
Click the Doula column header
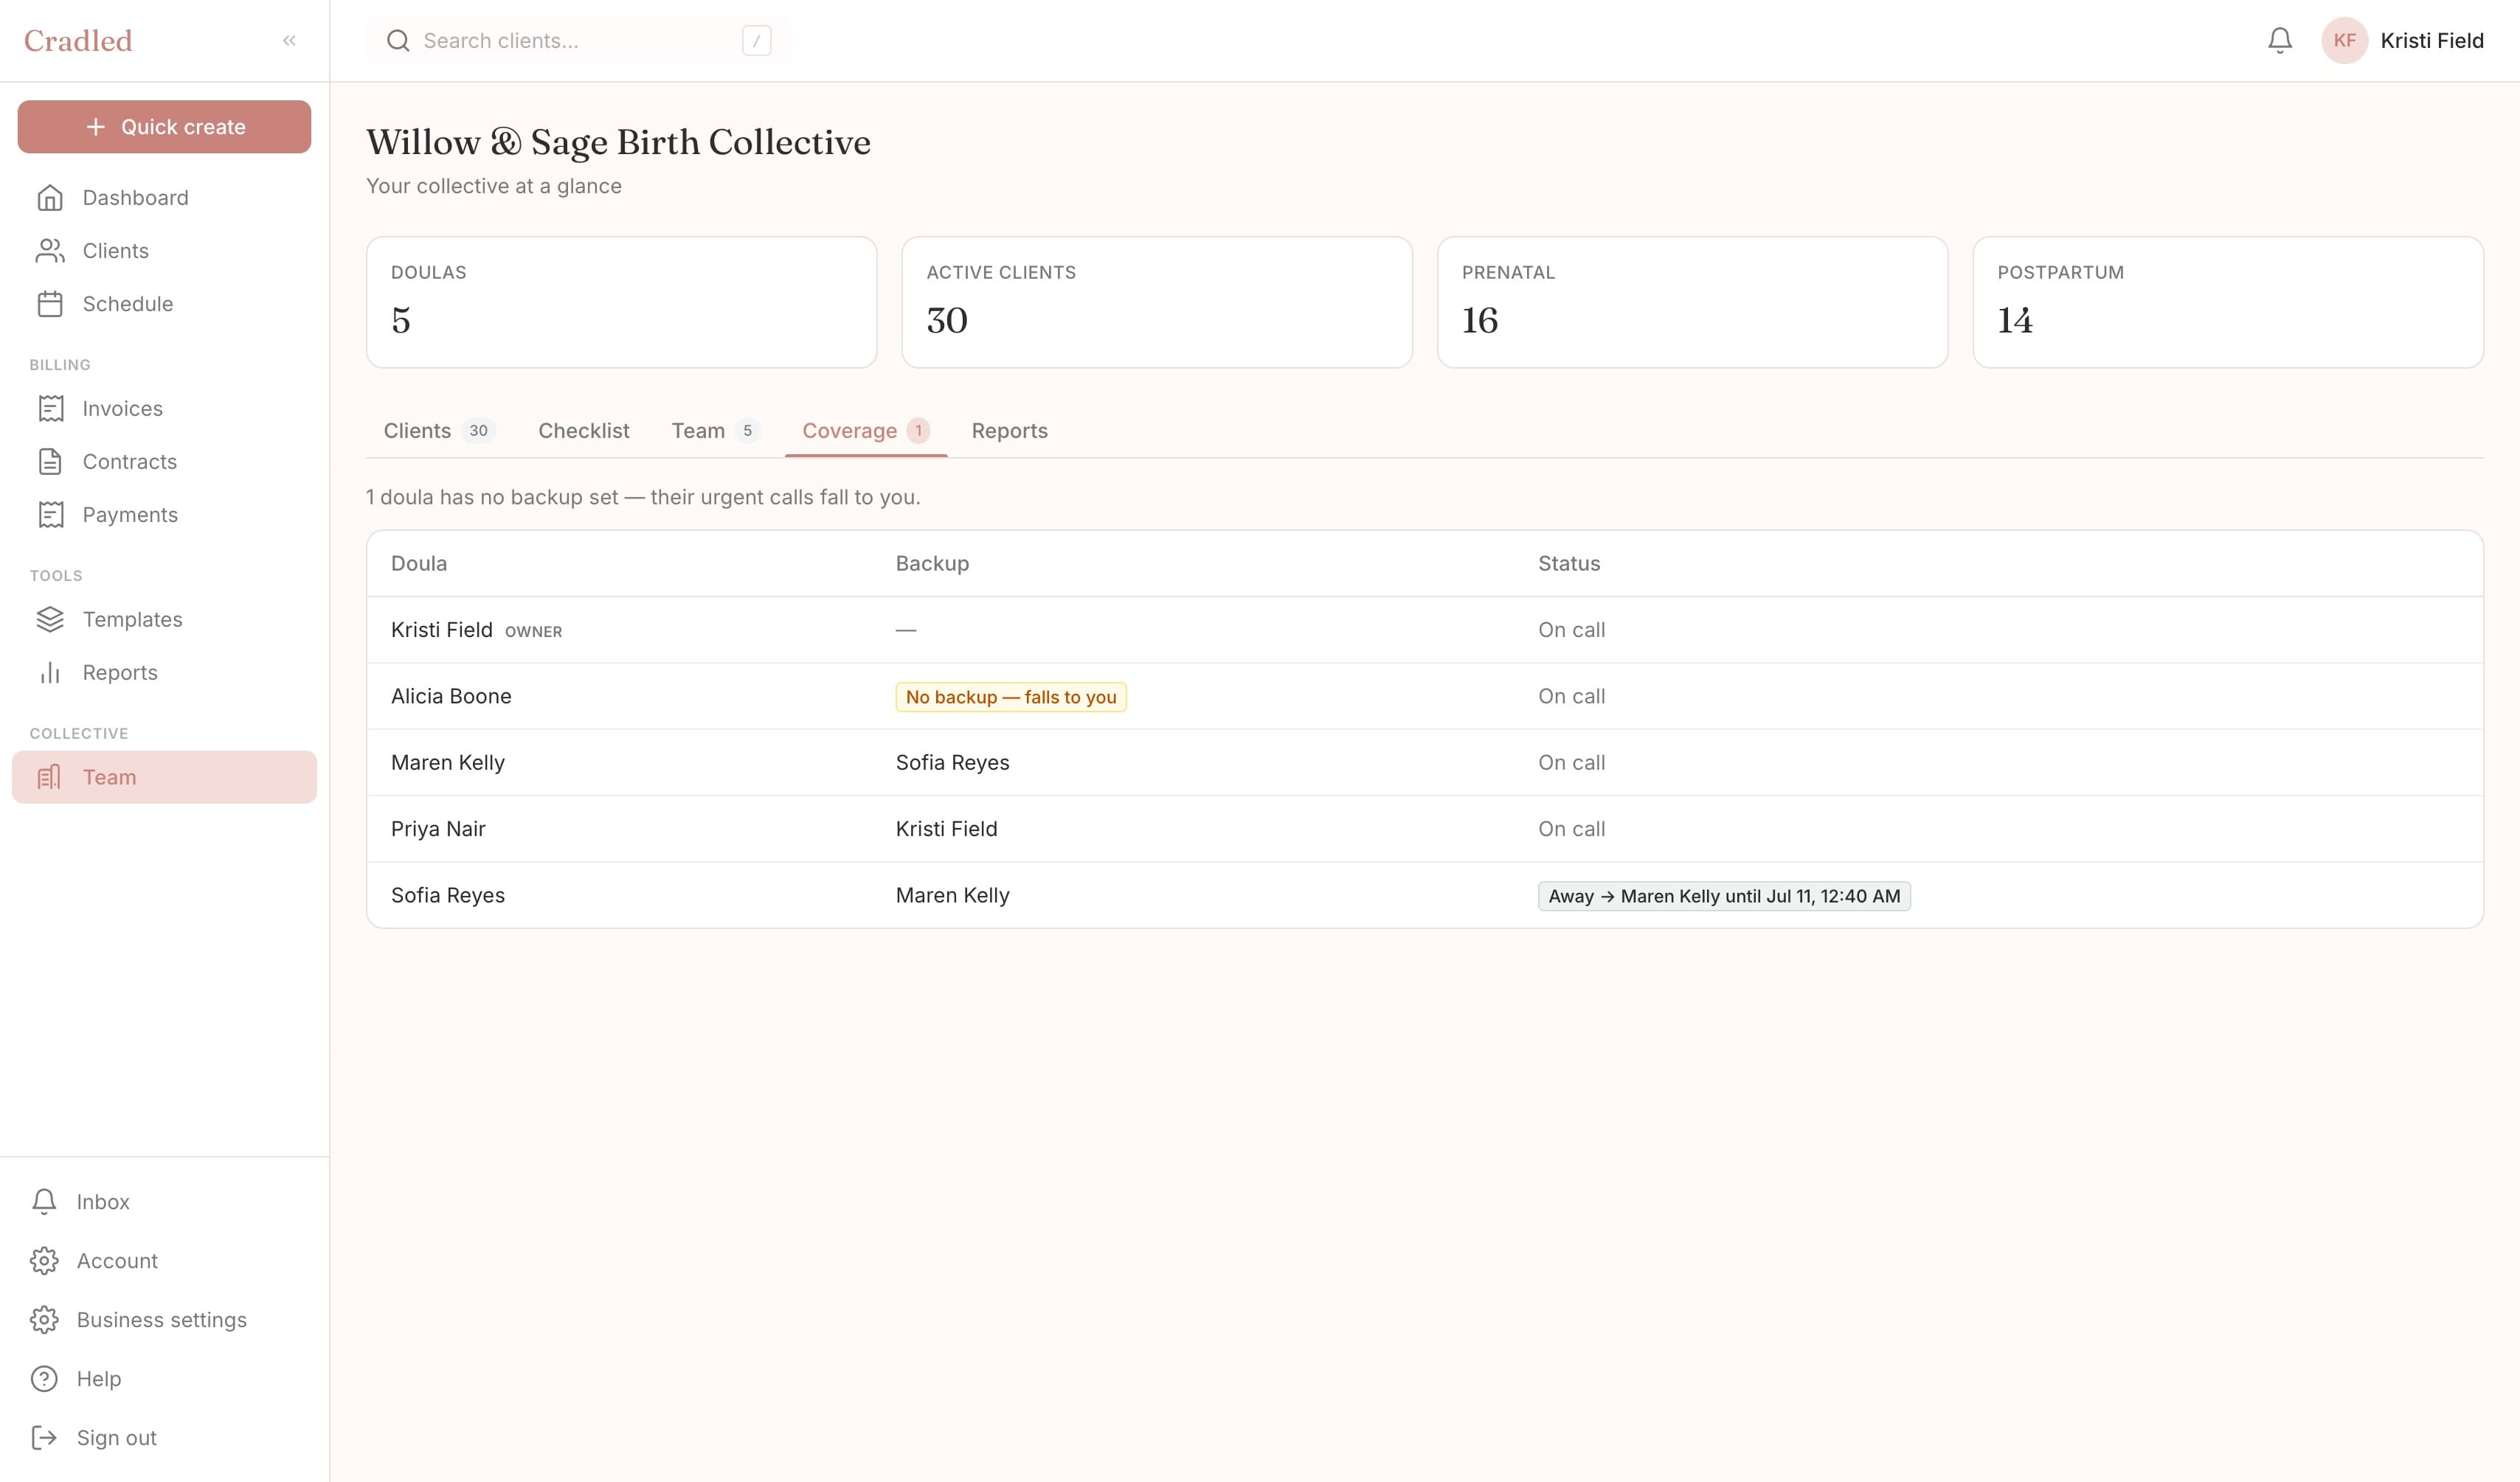[x=419, y=563]
